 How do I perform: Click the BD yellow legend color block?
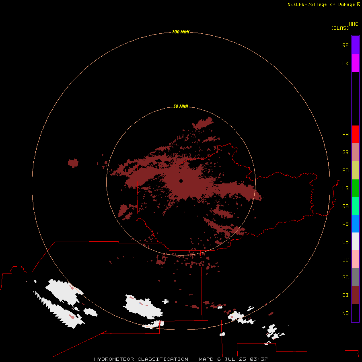click(355, 171)
